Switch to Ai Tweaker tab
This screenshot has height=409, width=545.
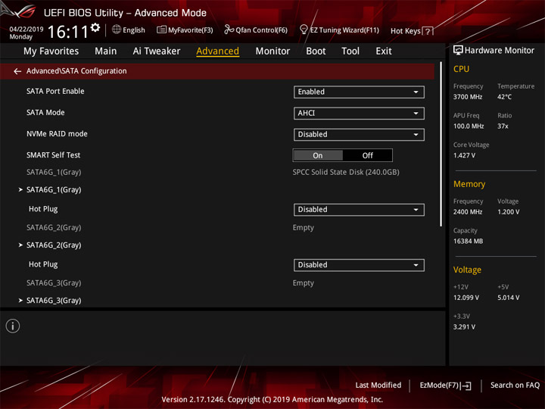click(157, 52)
